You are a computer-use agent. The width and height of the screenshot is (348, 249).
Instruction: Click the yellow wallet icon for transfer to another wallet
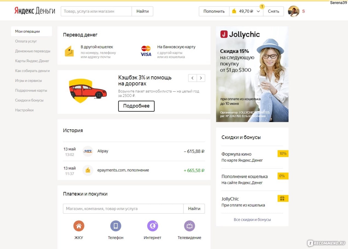[69, 51]
